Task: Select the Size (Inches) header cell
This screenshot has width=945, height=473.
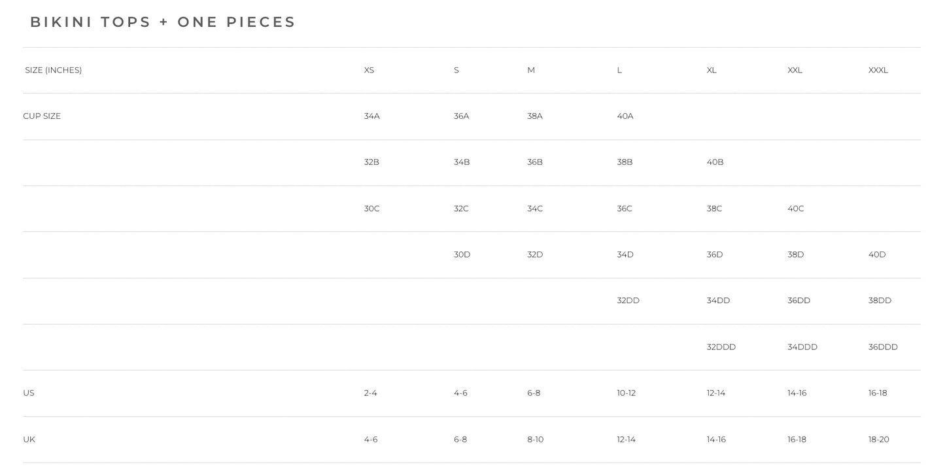Action: pos(54,70)
